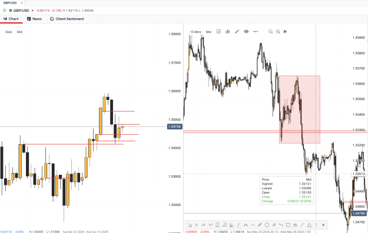The width and height of the screenshot is (368, 233).
Task: Click the red shaded rectangle annotation
Action: 300,109
